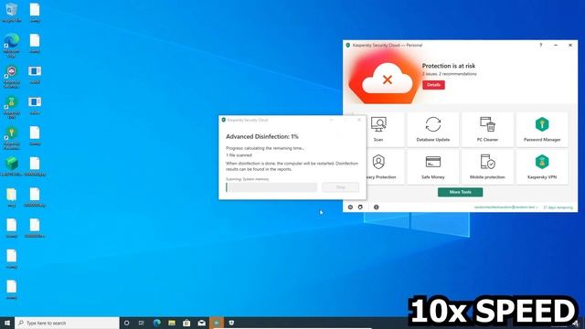The image size is (585, 329).
Task: Open Kaspersky settings gear icon
Action: coord(350,207)
